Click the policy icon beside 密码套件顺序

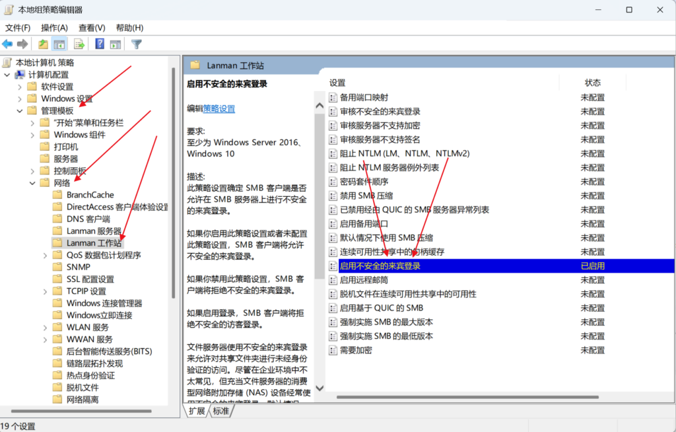click(x=333, y=182)
